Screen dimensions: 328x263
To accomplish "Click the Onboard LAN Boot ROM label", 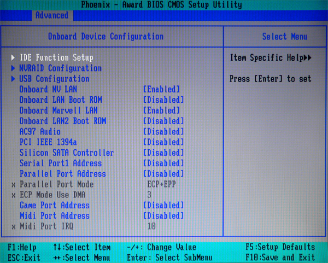I will [x=61, y=100].
